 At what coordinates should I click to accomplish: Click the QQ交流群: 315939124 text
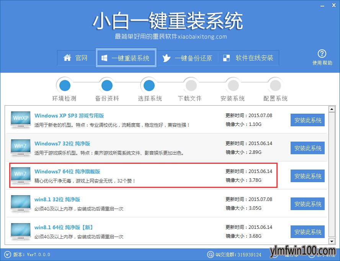pos(238,254)
